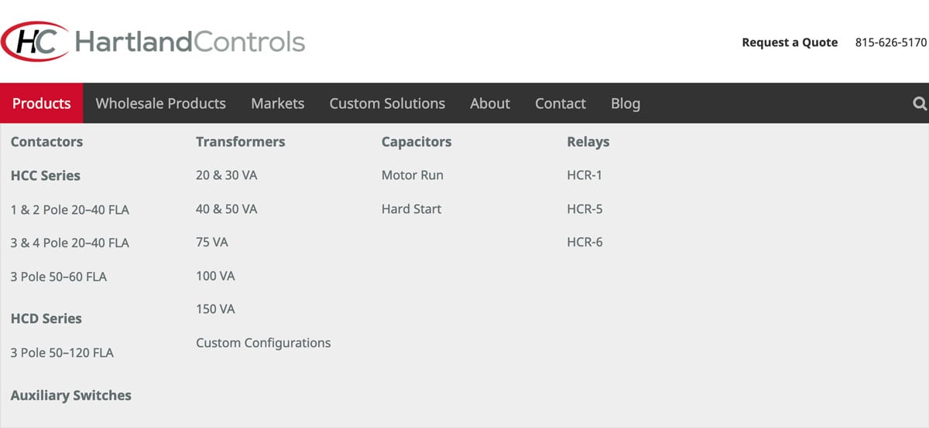
Task: Choose the 75 VA transformer link
Action: (212, 242)
